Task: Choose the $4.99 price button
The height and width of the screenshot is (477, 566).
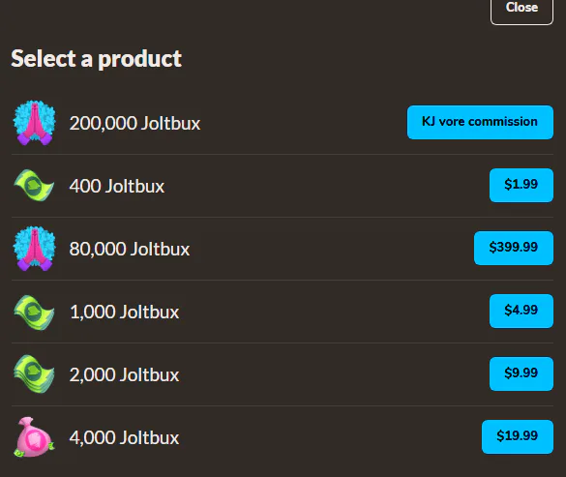Action: pos(521,311)
